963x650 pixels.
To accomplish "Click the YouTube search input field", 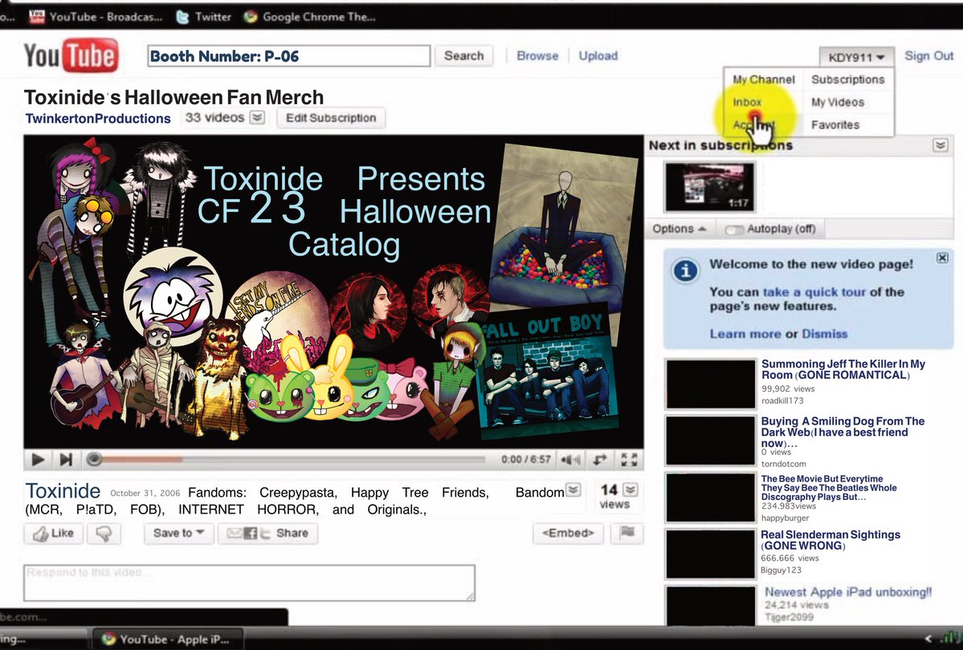I will pos(288,56).
